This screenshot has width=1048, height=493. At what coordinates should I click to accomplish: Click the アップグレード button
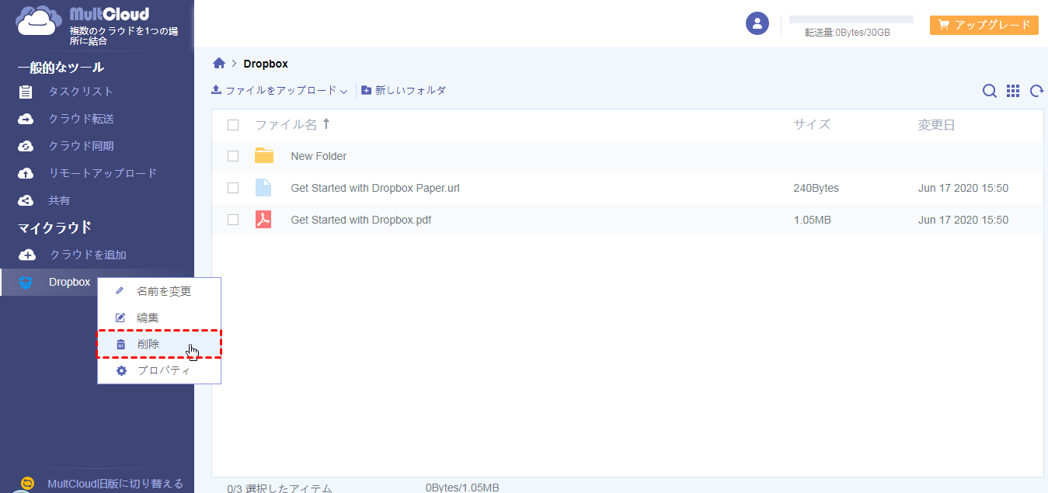(x=984, y=25)
